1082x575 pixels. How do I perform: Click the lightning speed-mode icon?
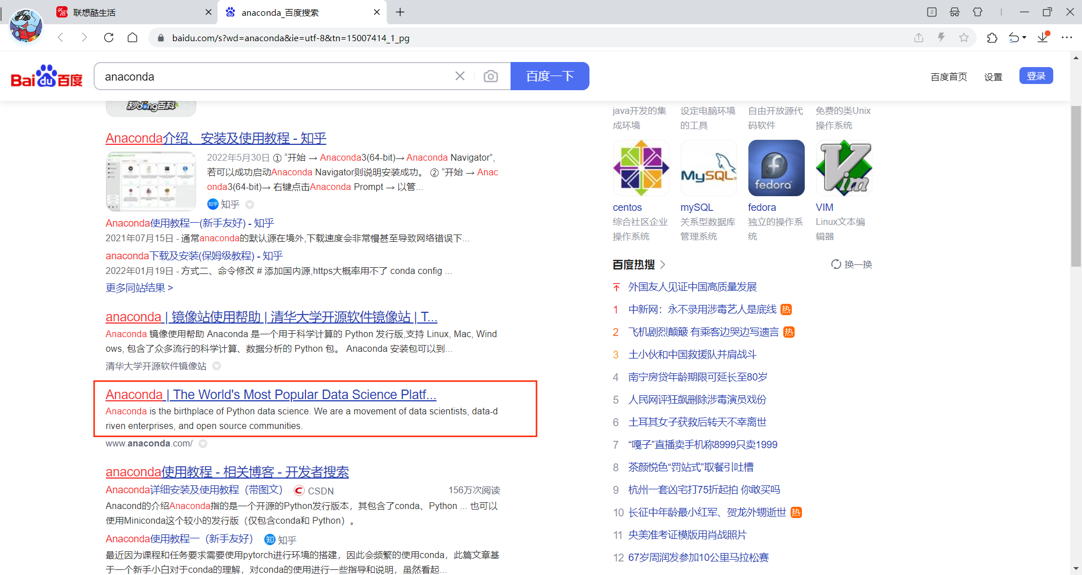tap(941, 37)
